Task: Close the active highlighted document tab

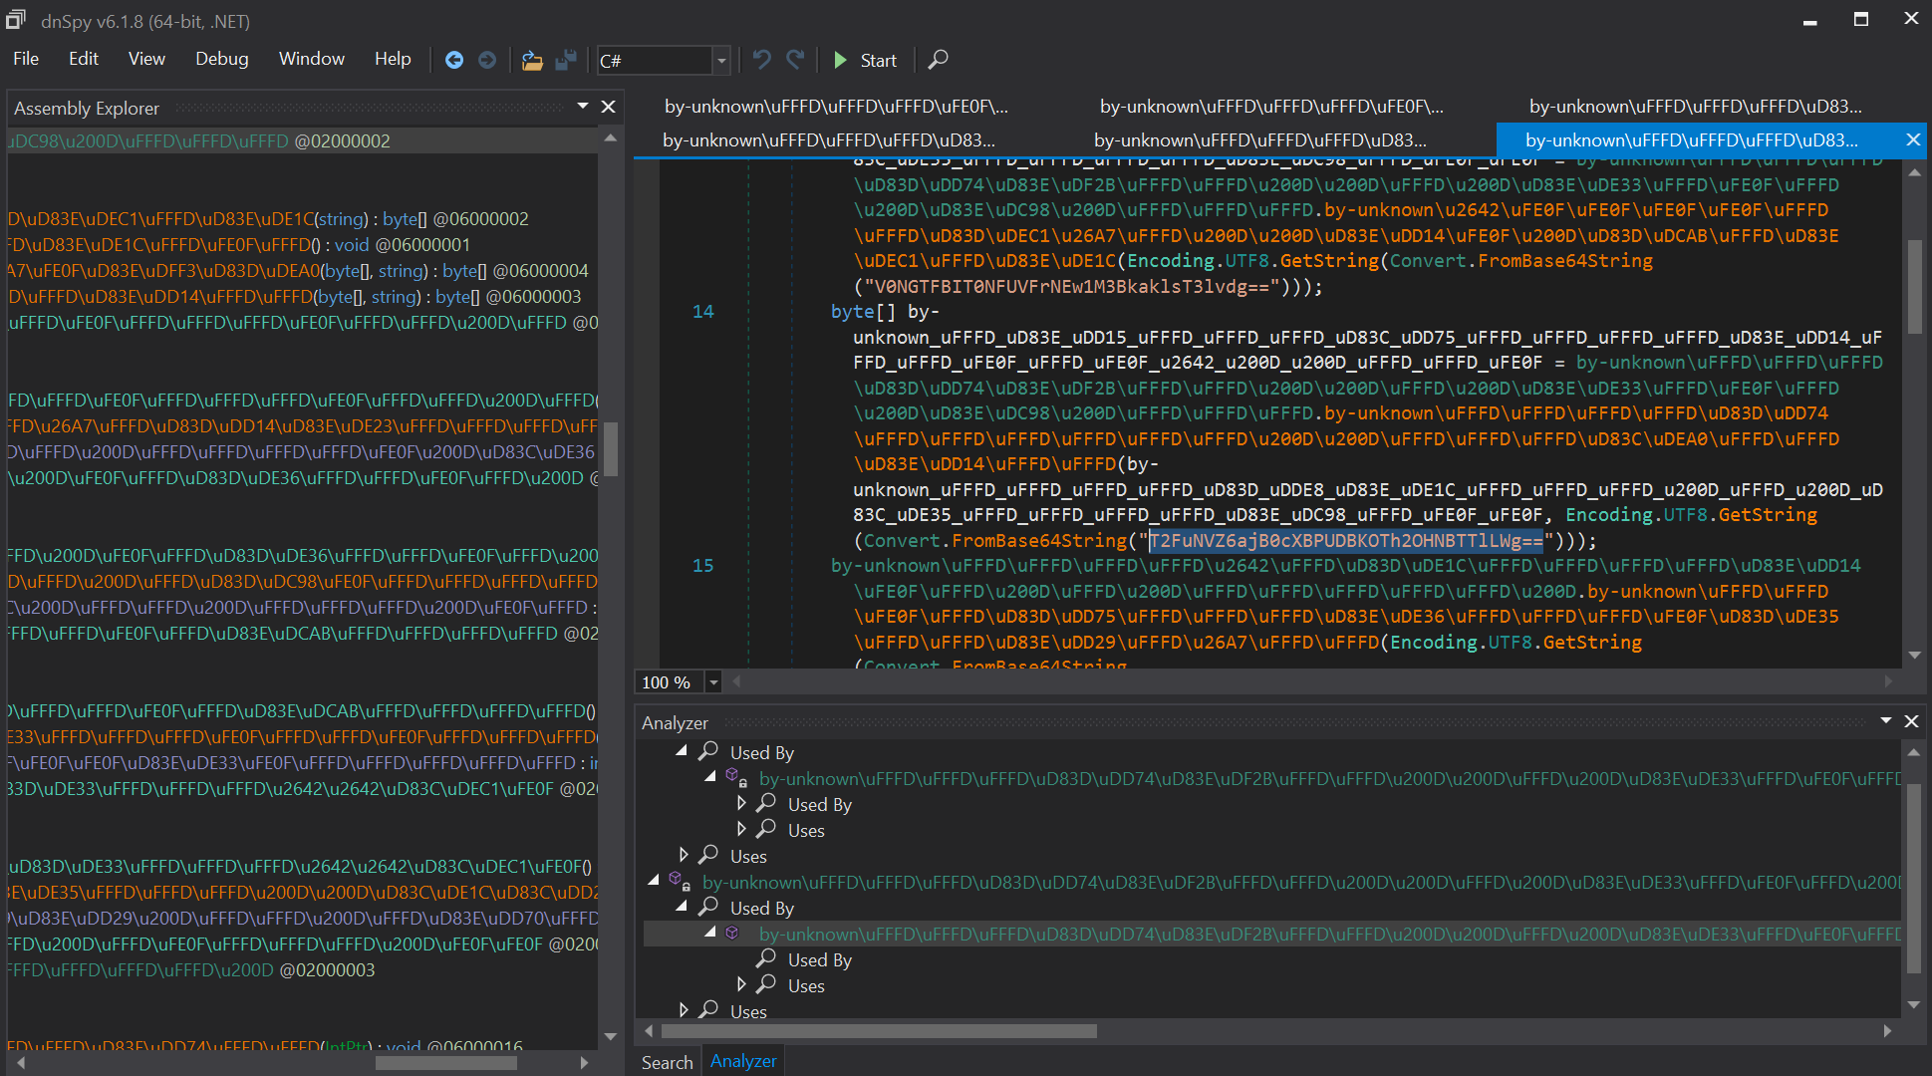Action: 1912,140
